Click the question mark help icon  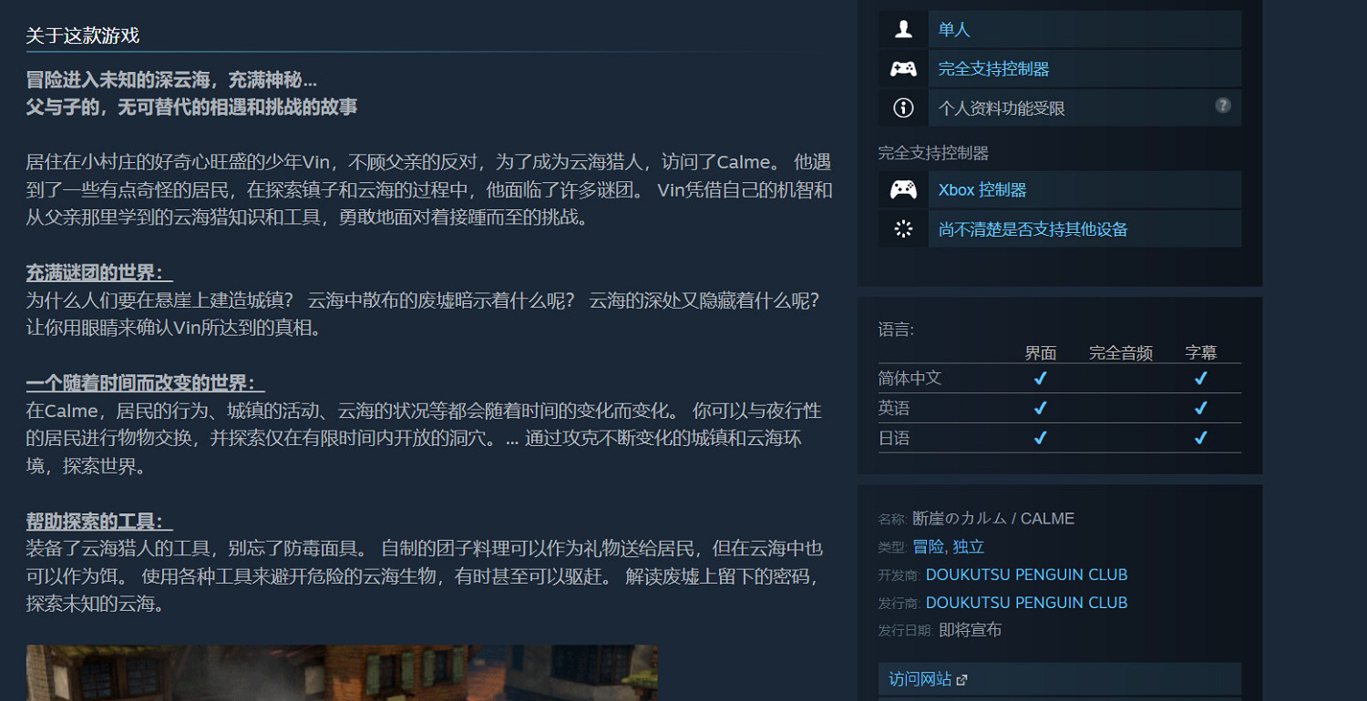tap(1222, 105)
